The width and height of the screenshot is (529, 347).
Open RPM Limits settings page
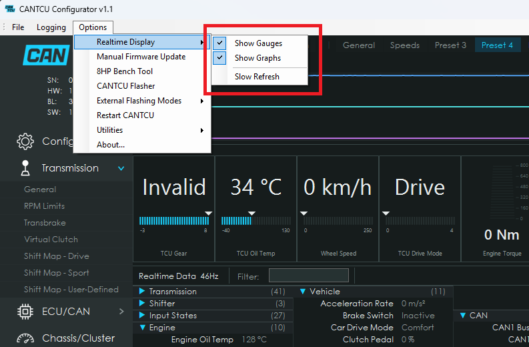point(44,206)
